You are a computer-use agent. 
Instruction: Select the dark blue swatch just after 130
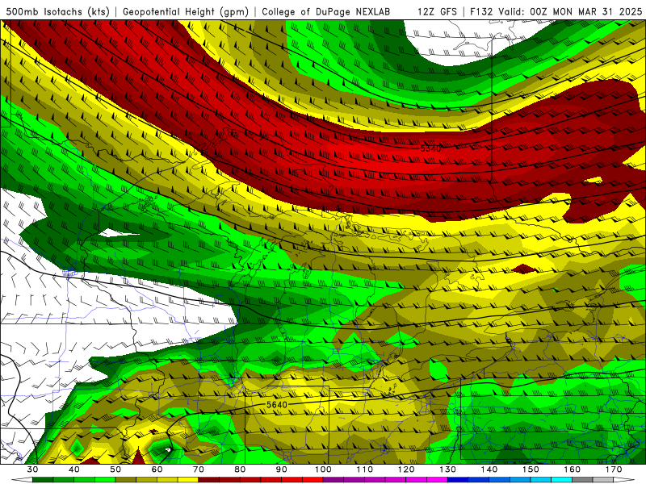pyautogui.click(x=458, y=480)
